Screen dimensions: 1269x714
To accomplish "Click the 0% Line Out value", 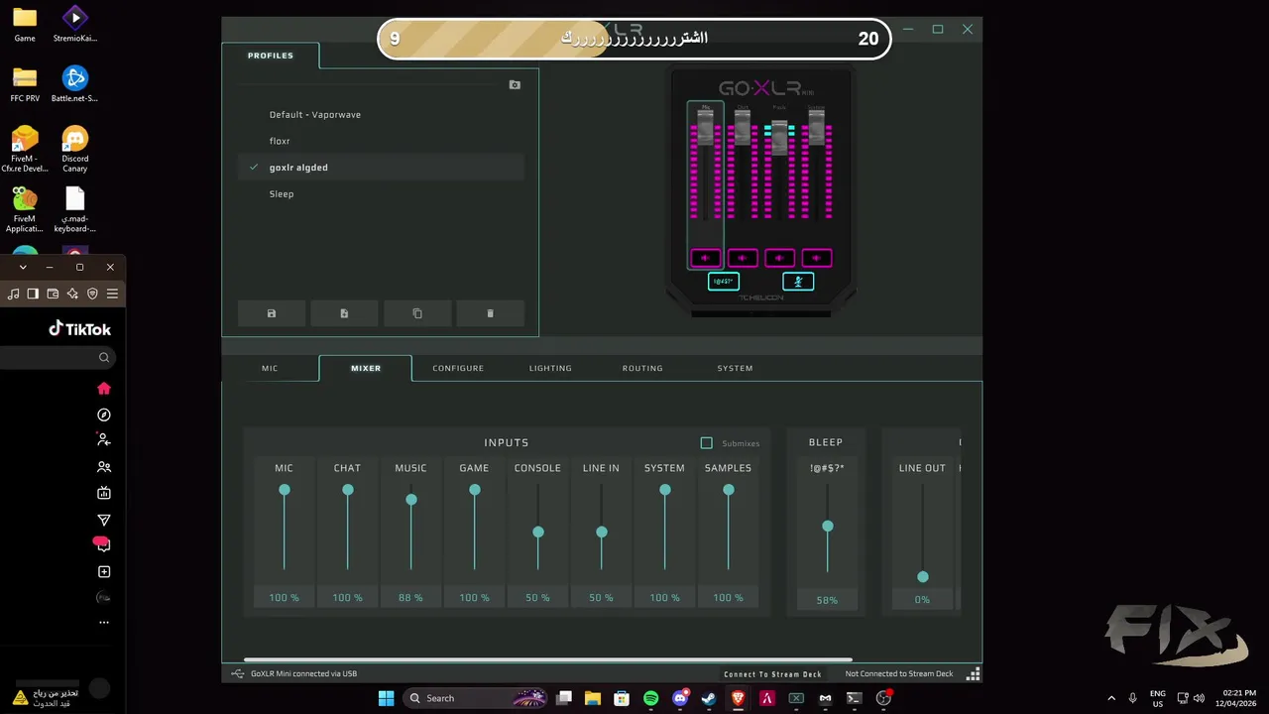I will tap(922, 600).
